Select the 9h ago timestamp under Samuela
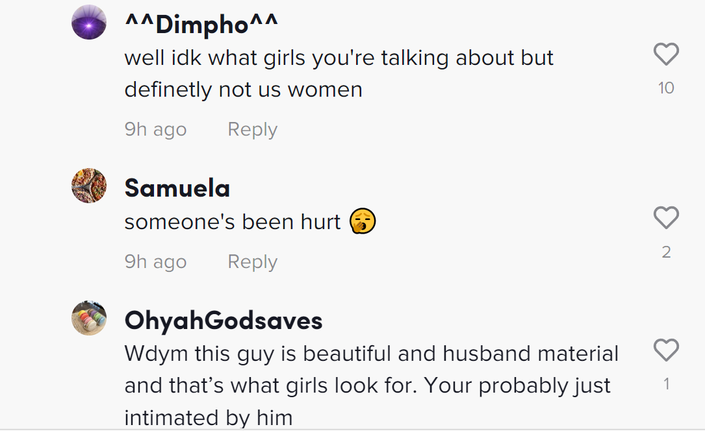 tap(155, 262)
